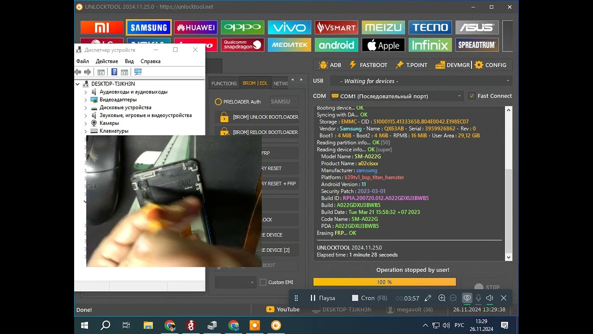593x334 pixels.
Task: Switch to the NETWORK tab
Action: [x=280, y=83]
